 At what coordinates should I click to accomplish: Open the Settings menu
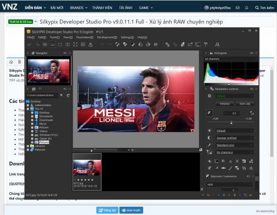[x=127, y=37]
